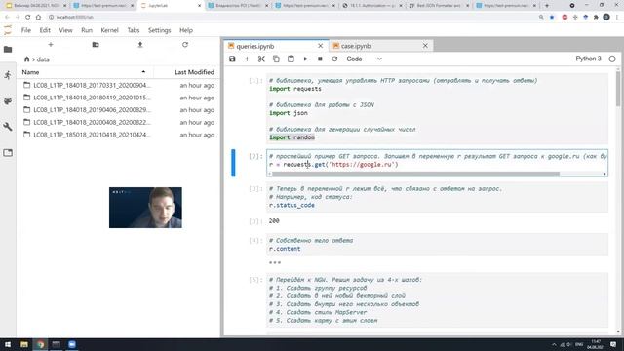Close the case.ipynb tab

tap(425, 46)
